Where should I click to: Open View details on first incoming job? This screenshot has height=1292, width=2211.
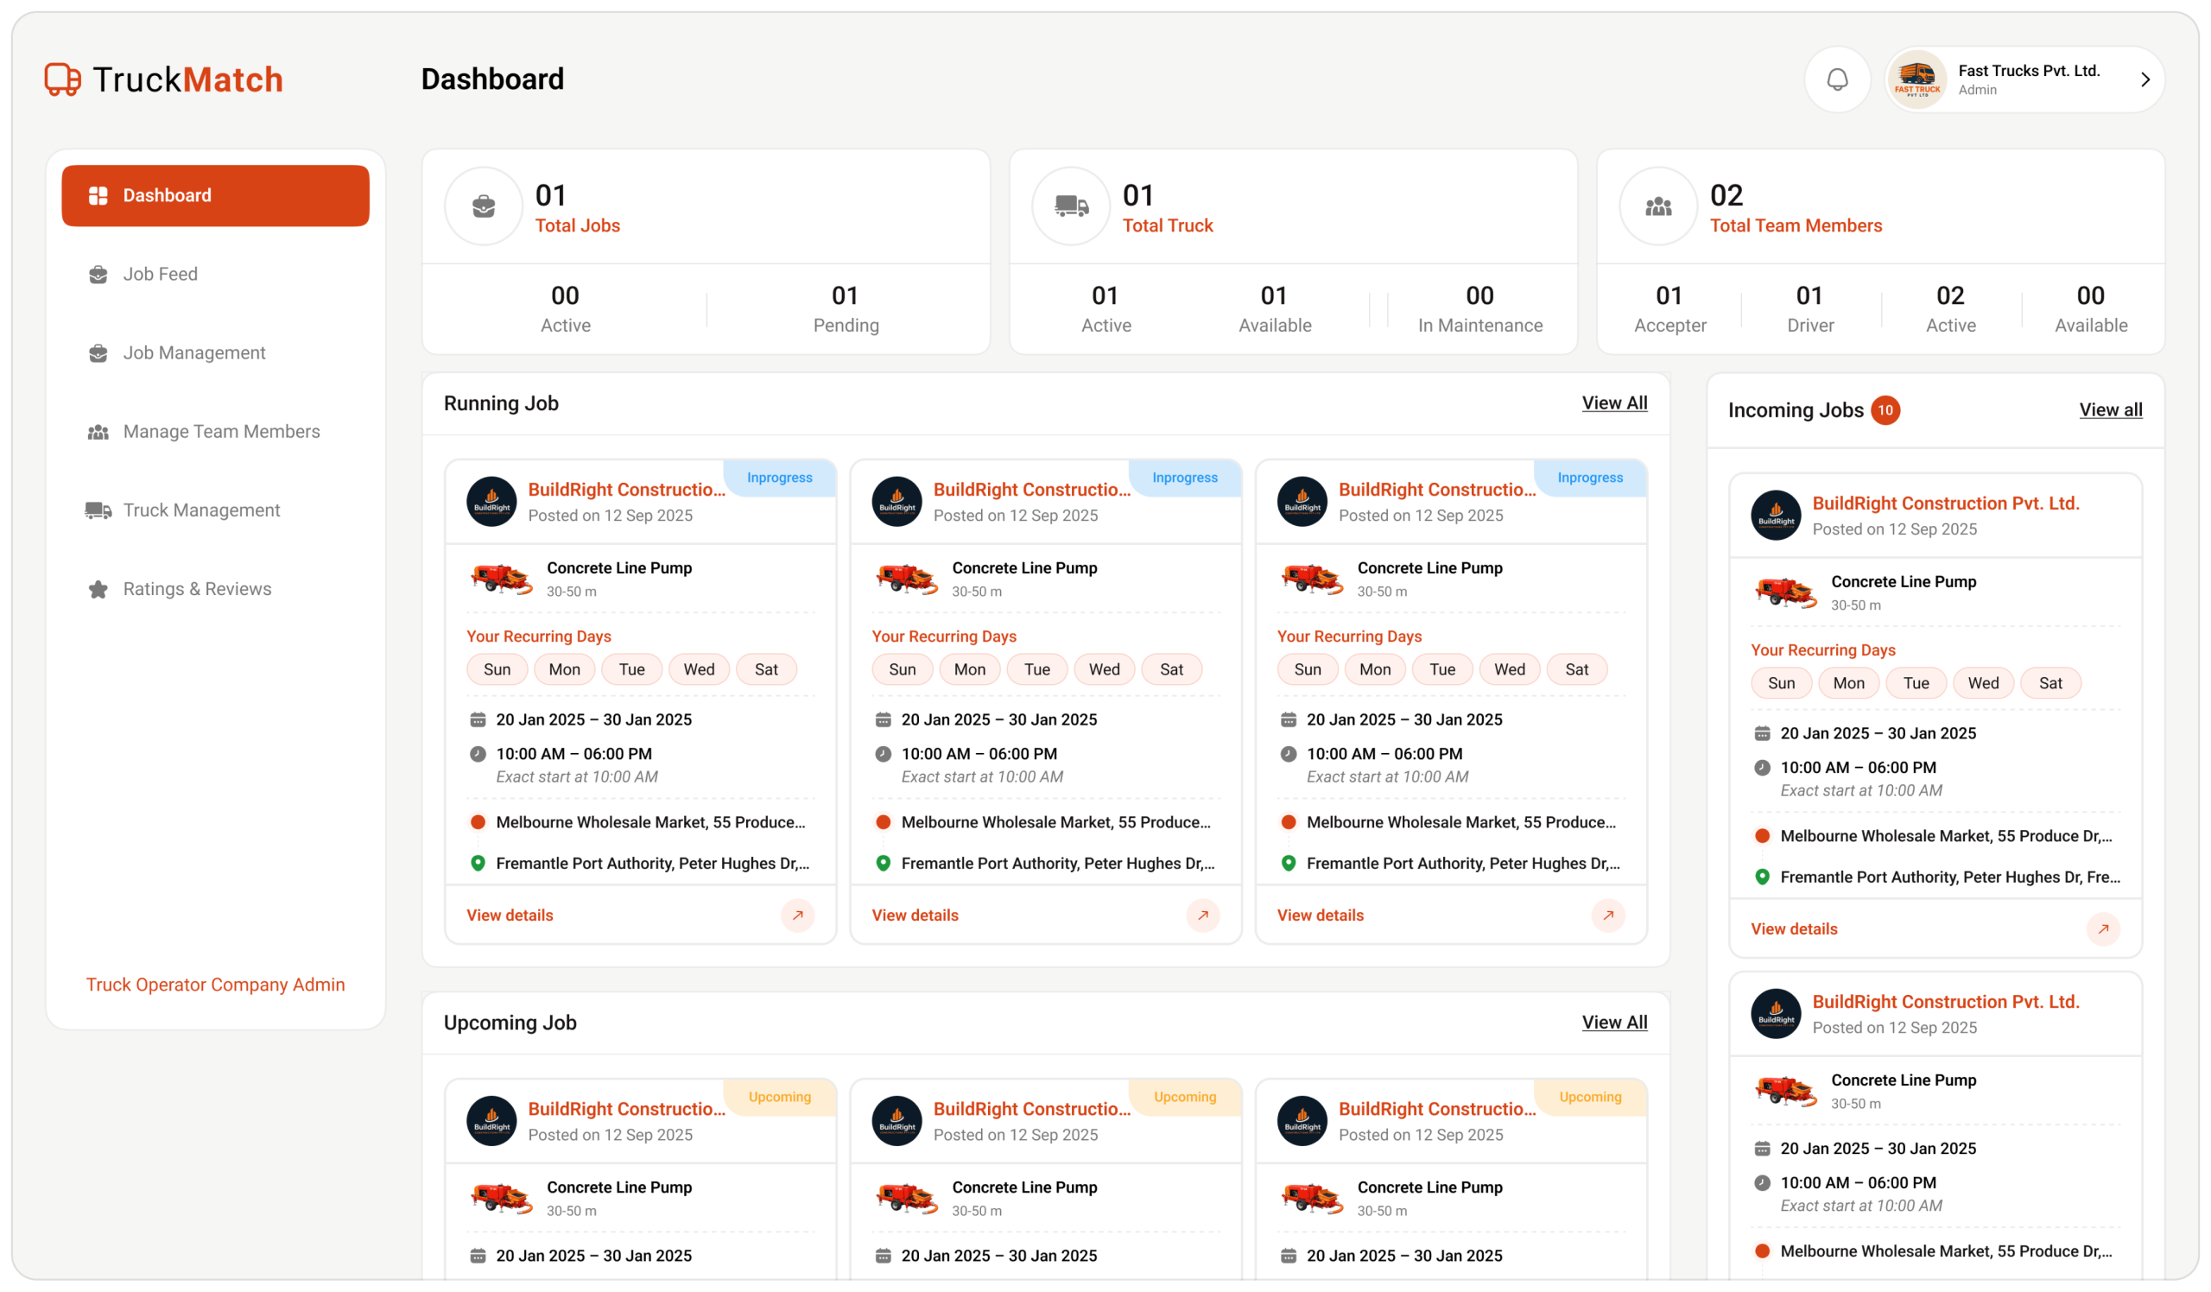[x=1794, y=930]
